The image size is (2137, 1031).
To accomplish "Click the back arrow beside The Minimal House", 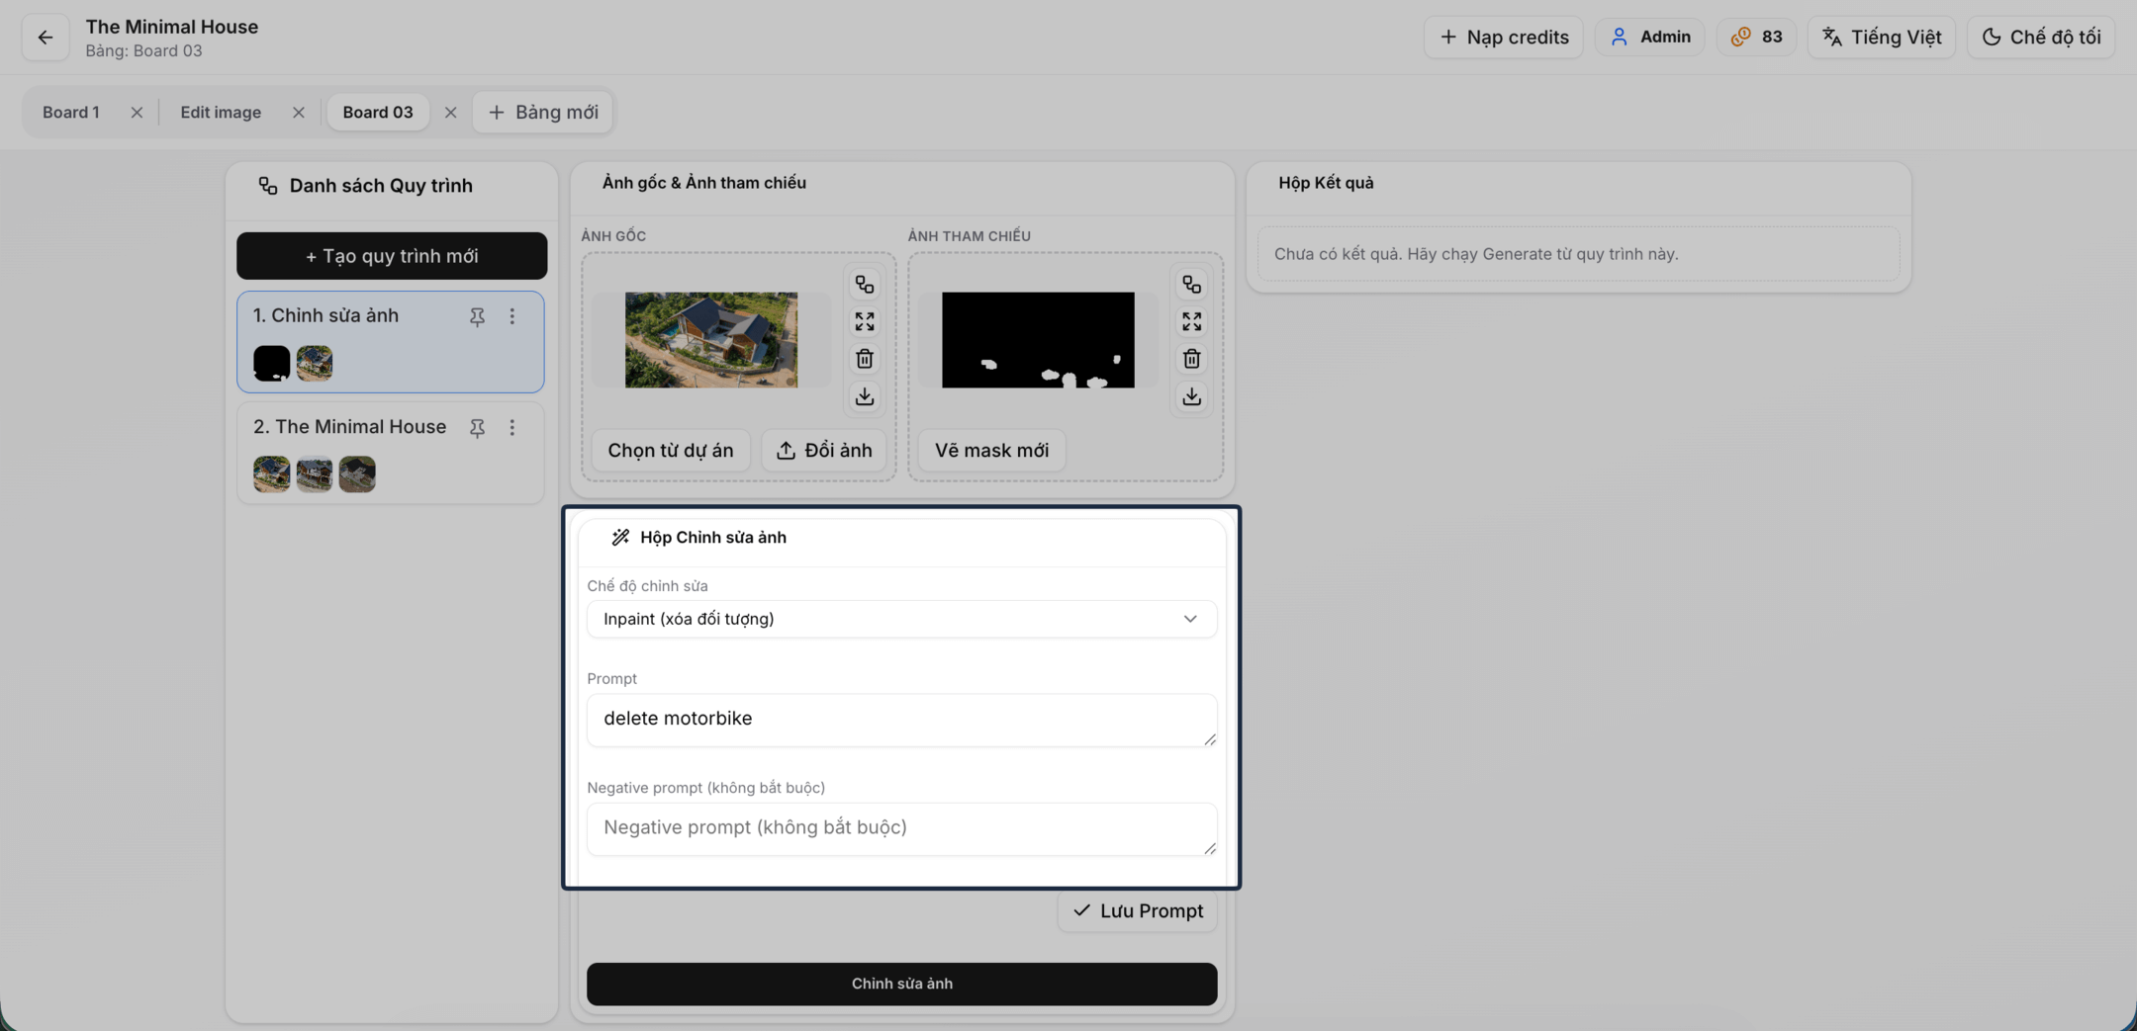I will (46, 38).
